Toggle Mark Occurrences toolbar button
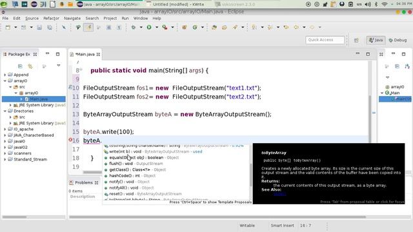This screenshot has height=232, width=413. (x=88, y=27)
